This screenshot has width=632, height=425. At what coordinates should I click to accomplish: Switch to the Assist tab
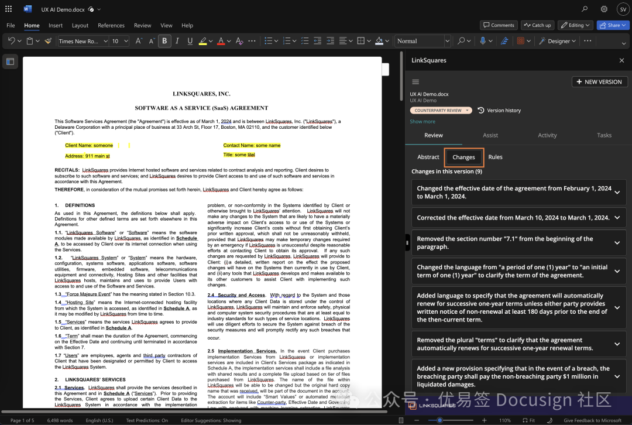click(490, 135)
